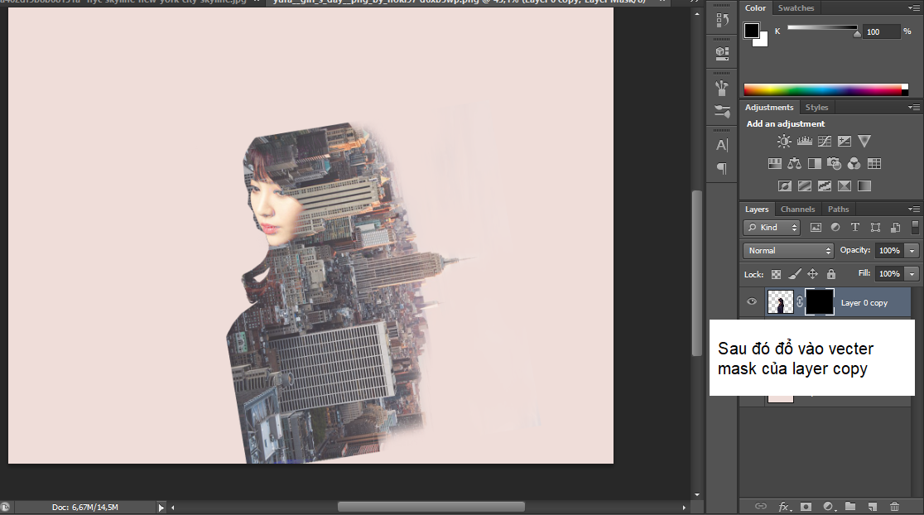Select the black layer mask thumbnail
924x515 pixels.
point(819,302)
